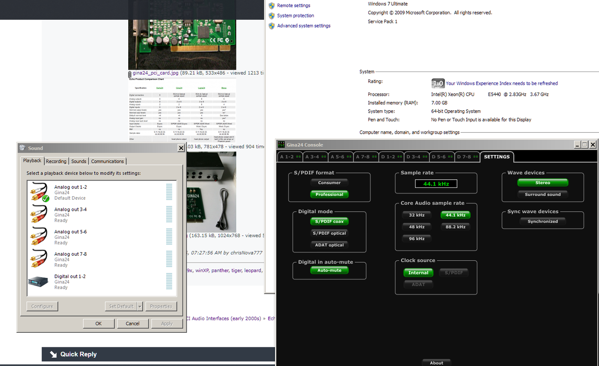Viewport: 599px width, 366px height.
Task: Click the attachment paperclip icon
Action: (x=130, y=73)
